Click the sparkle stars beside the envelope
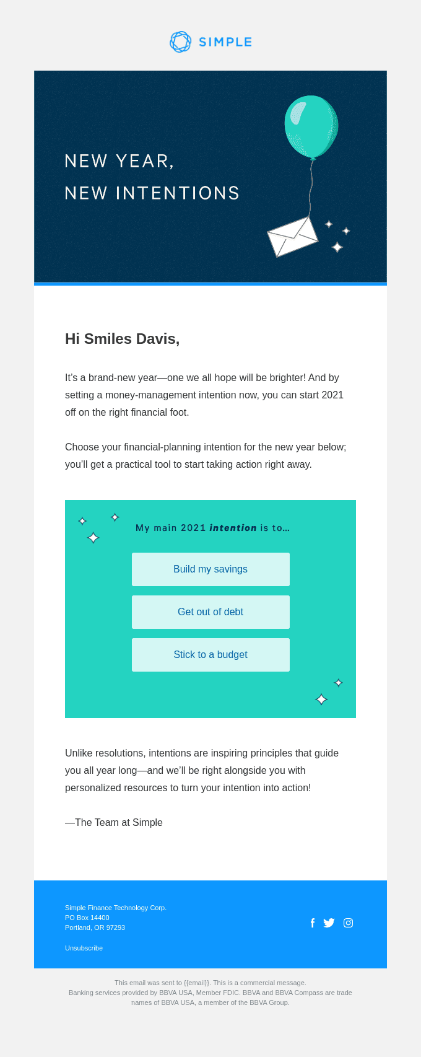The height and width of the screenshot is (1057, 421). 337,236
